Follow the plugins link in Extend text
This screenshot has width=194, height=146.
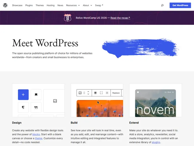156,142
